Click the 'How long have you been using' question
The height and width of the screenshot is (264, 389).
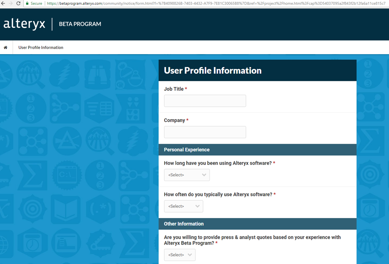[218, 163]
